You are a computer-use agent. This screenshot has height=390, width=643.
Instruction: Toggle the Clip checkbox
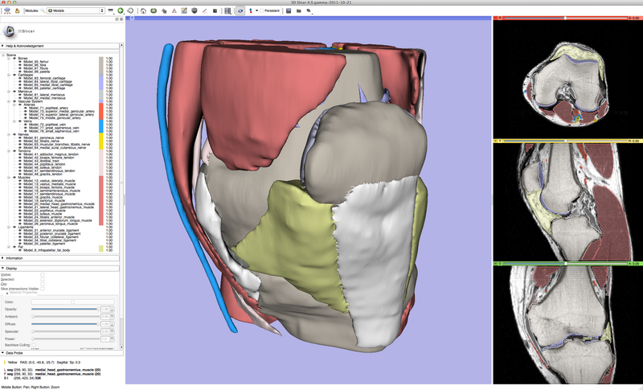tap(43, 284)
